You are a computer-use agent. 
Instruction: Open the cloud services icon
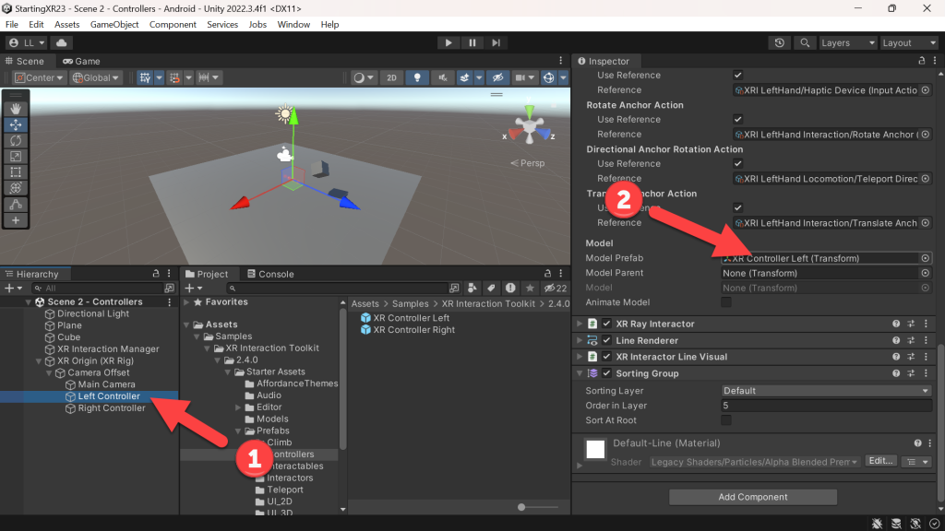tap(62, 42)
